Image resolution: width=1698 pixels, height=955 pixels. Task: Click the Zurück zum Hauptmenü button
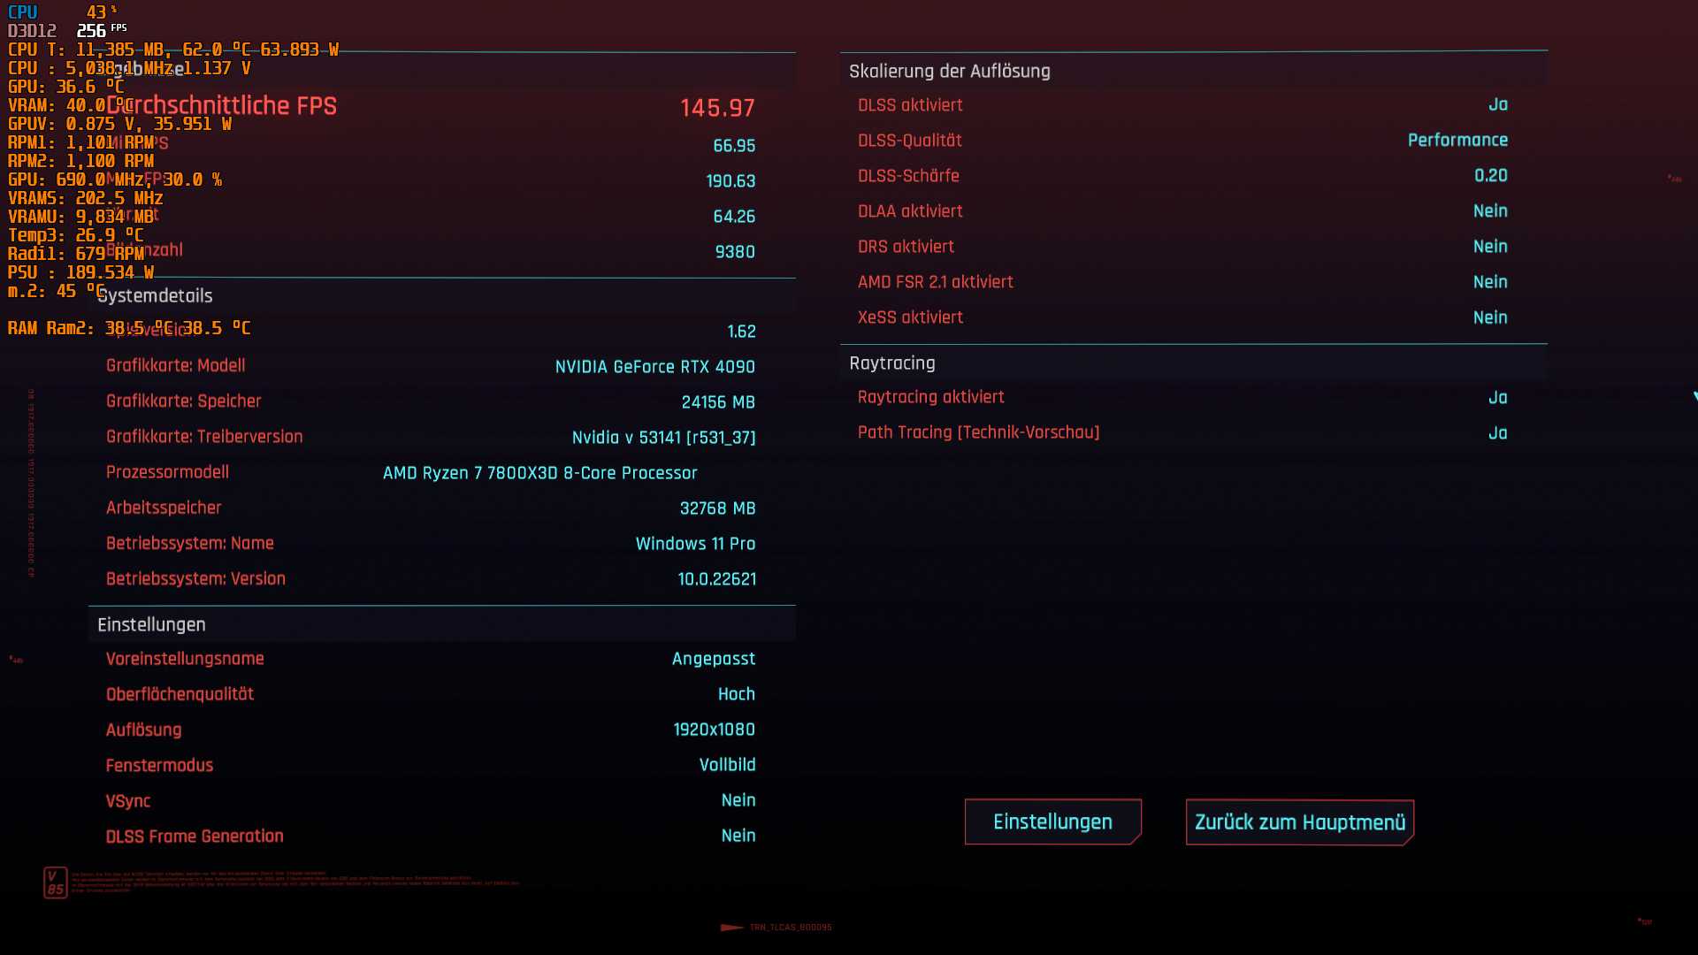[1298, 821]
